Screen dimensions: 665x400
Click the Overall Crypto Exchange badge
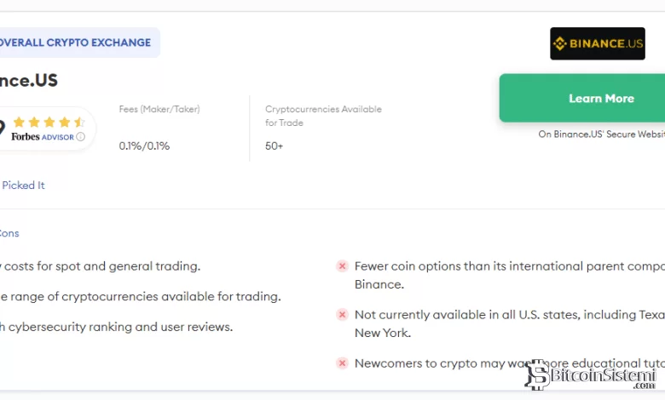[x=78, y=43]
